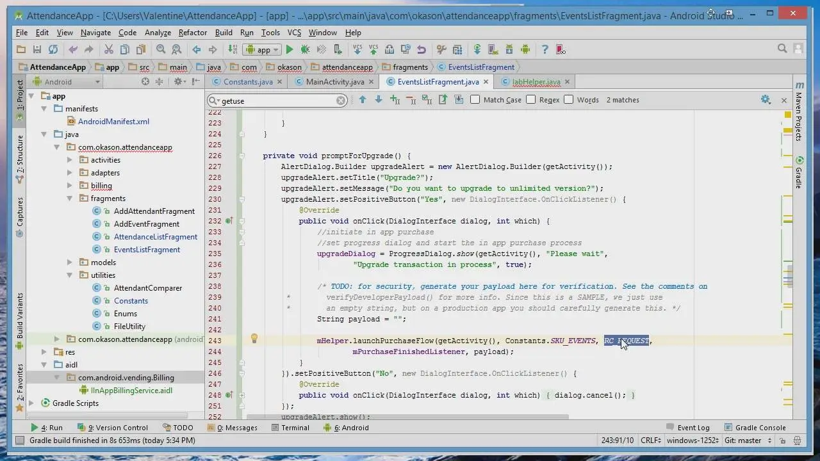Open the File menu

click(22, 32)
